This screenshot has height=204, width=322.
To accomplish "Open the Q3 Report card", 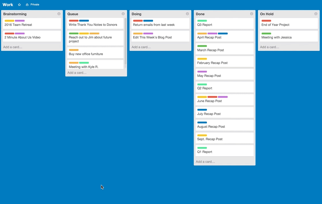I will click(x=205, y=25).
